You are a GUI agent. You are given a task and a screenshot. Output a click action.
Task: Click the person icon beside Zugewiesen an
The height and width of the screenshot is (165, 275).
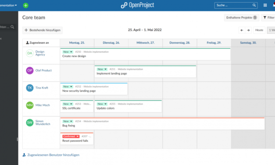point(27,43)
